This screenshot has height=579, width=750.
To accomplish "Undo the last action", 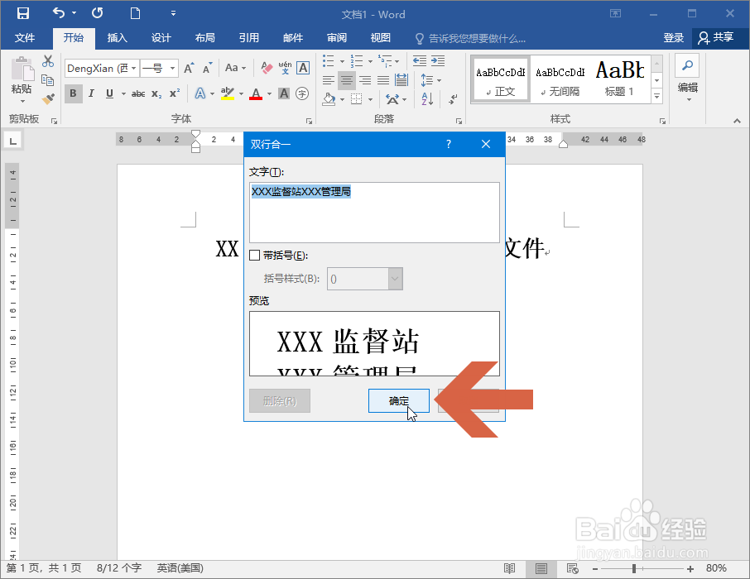I will (58, 13).
